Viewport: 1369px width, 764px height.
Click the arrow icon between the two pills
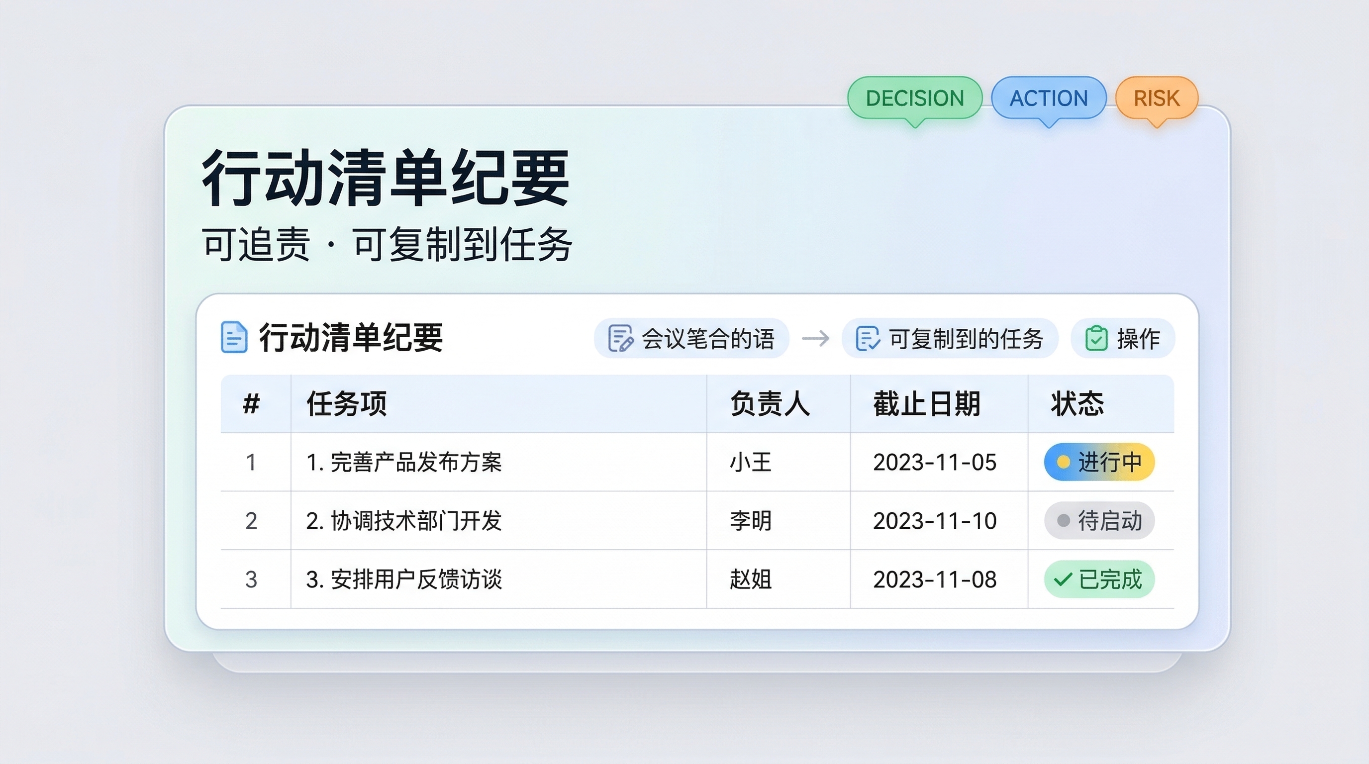(816, 338)
